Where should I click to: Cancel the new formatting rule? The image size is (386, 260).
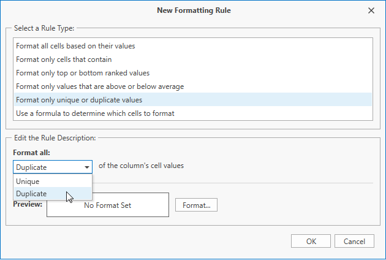tap(354, 241)
